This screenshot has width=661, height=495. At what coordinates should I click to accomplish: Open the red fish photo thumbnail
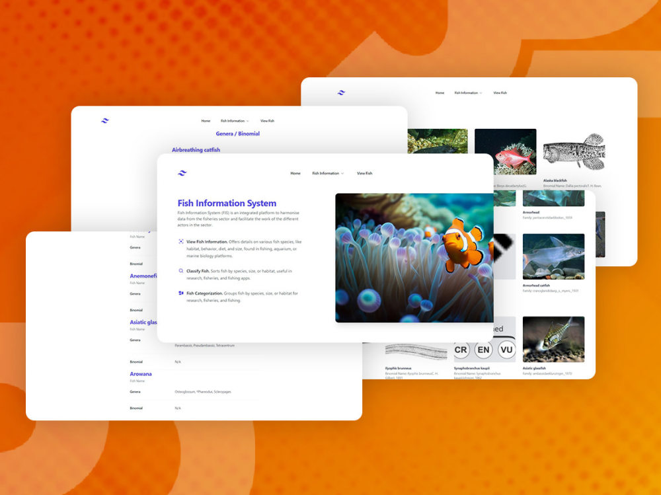coord(506,152)
